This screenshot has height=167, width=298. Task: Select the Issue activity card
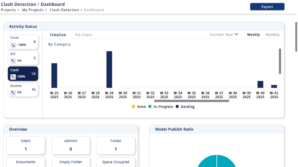(x=23, y=42)
